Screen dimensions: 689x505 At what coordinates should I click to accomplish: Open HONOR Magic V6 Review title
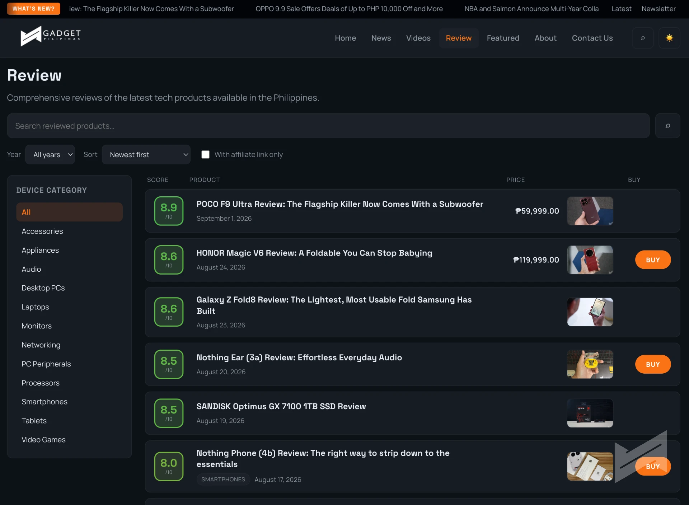pos(314,253)
